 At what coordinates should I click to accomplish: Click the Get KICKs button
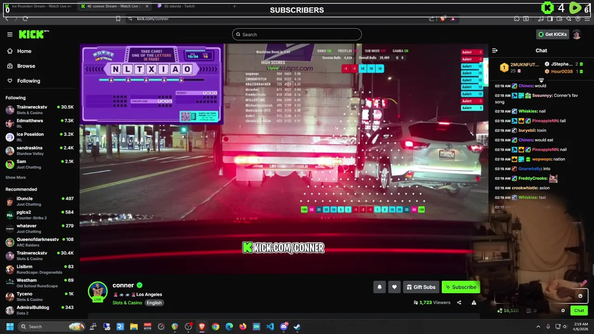click(552, 34)
